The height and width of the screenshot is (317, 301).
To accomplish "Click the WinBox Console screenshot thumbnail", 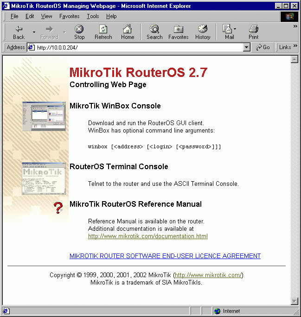I will click(x=44, y=116).
